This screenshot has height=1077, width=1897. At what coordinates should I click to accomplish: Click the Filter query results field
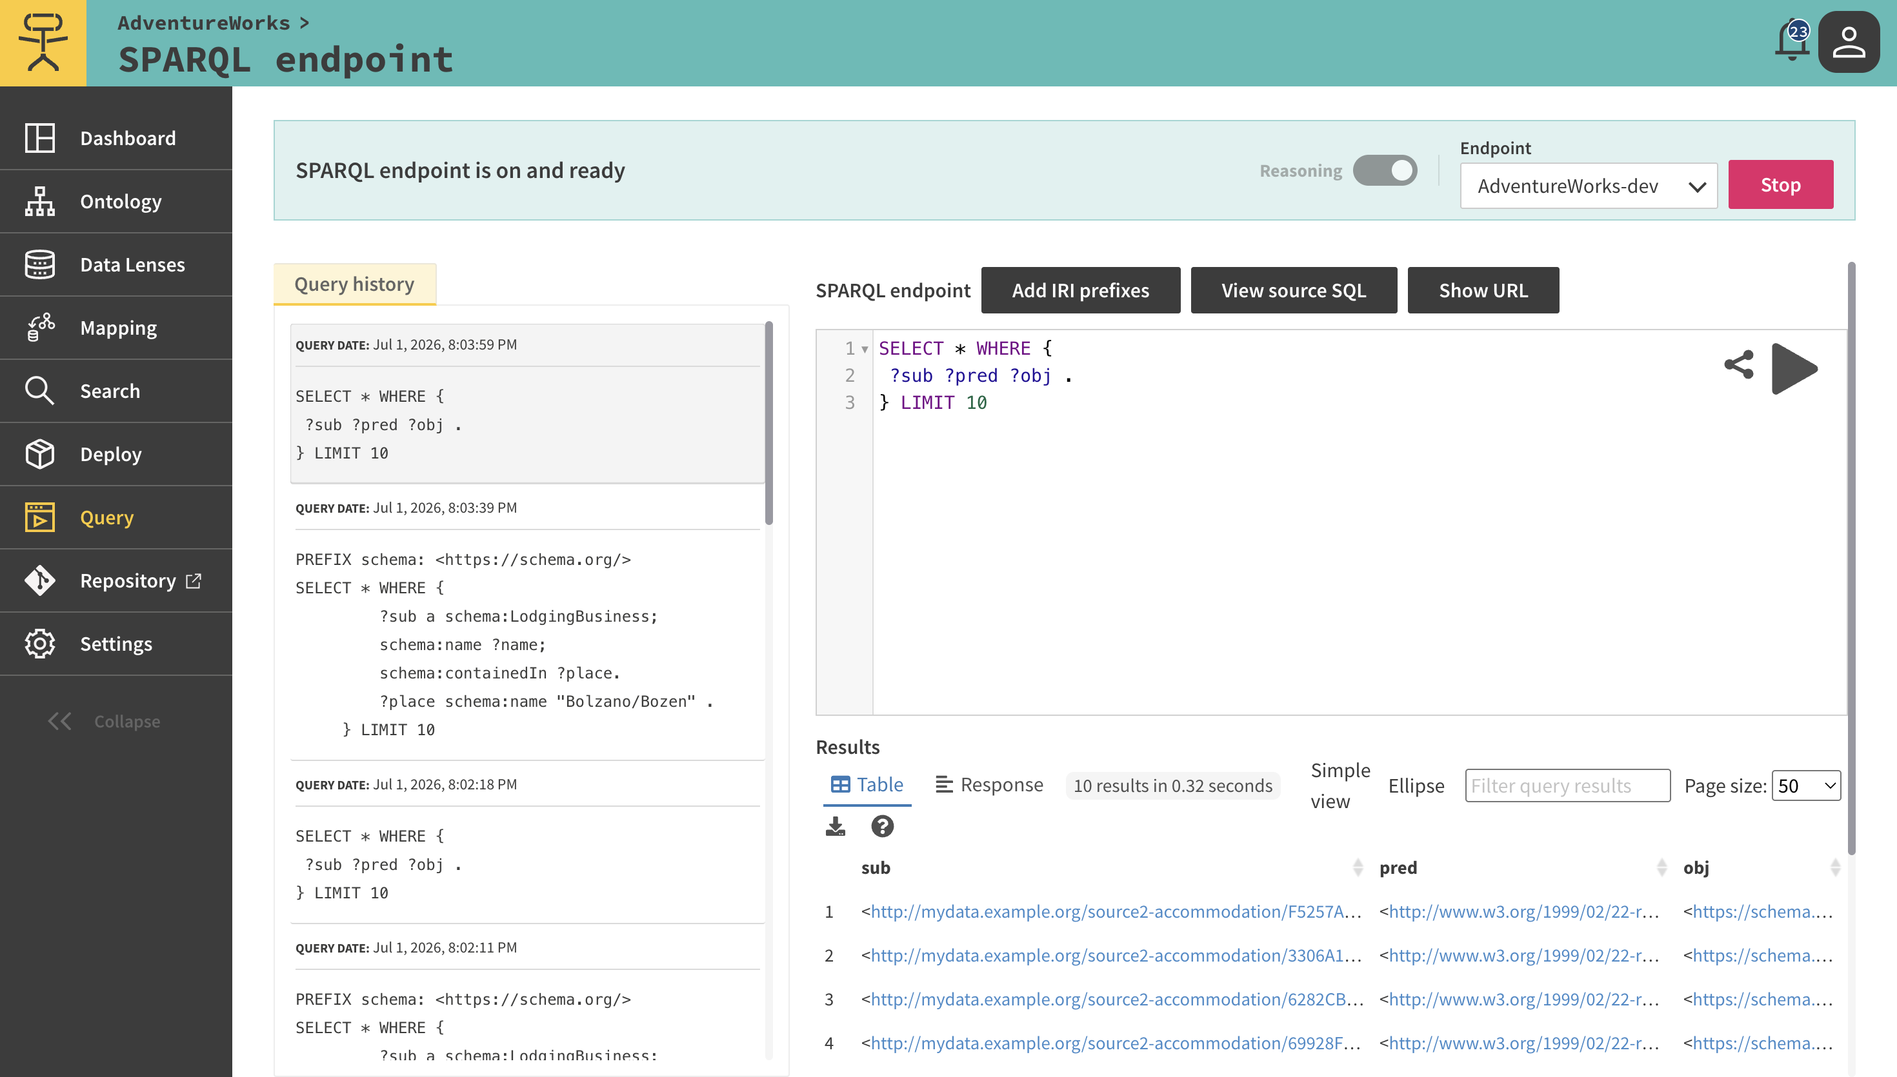tap(1568, 786)
